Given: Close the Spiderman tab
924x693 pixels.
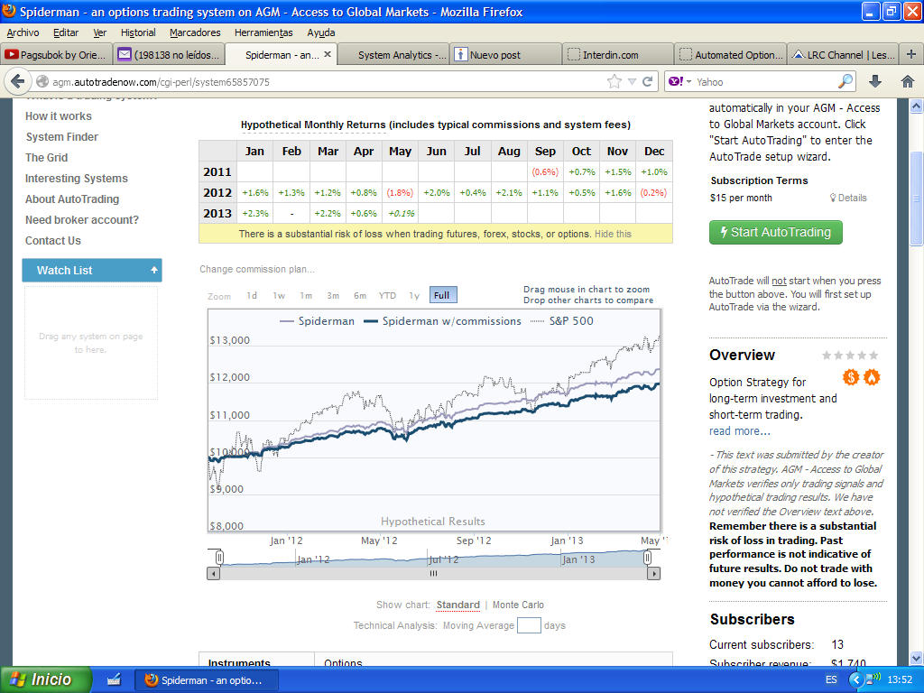Looking at the screenshot, I should pos(328,54).
